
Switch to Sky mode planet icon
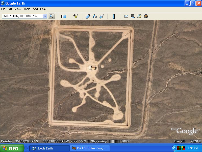coord(146,16)
